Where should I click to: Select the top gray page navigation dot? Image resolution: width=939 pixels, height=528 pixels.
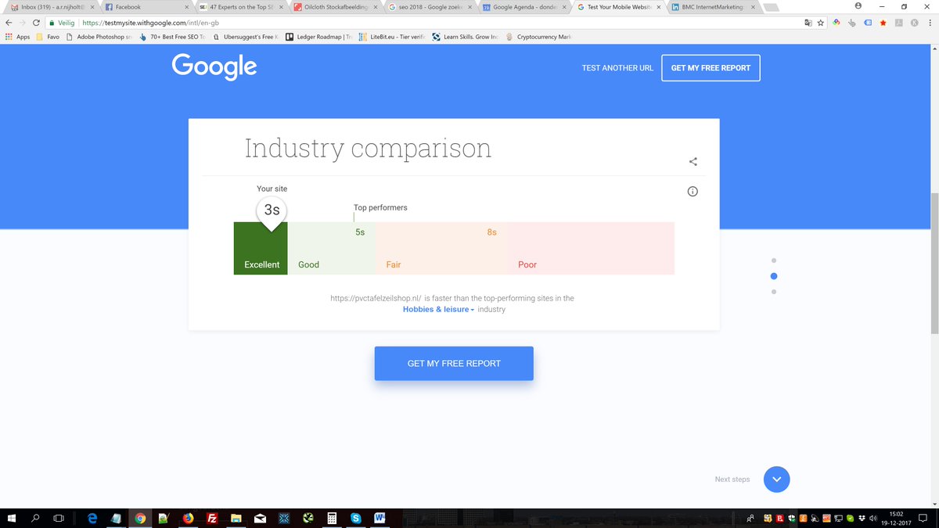click(774, 260)
